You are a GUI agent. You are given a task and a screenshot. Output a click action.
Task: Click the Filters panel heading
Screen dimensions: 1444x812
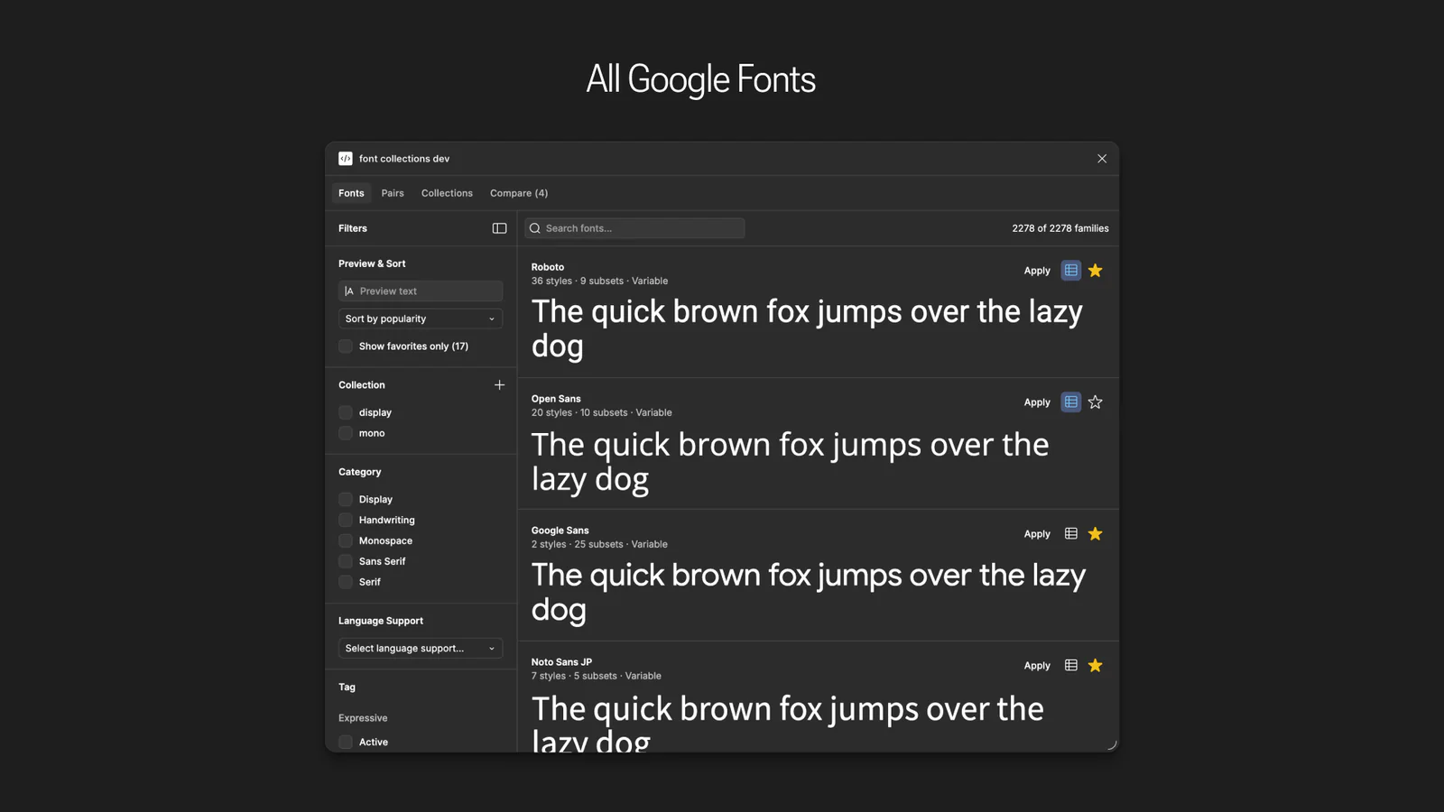[353, 228]
